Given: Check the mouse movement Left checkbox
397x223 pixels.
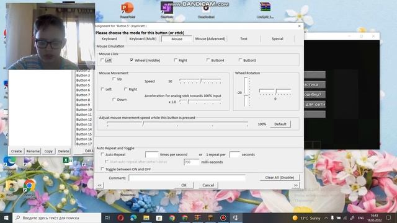Looking at the screenshot, I should [x=102, y=89].
